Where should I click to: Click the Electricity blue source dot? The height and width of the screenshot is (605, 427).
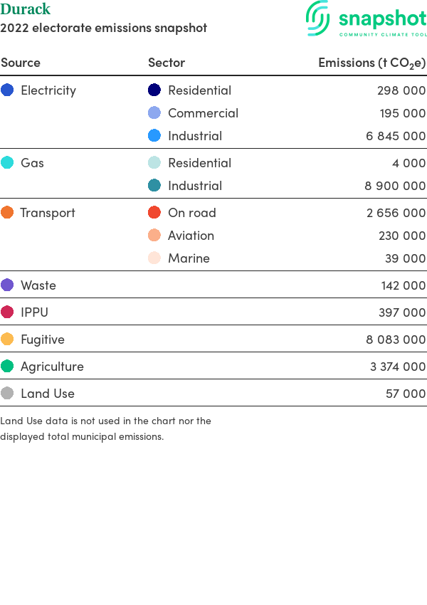7,90
